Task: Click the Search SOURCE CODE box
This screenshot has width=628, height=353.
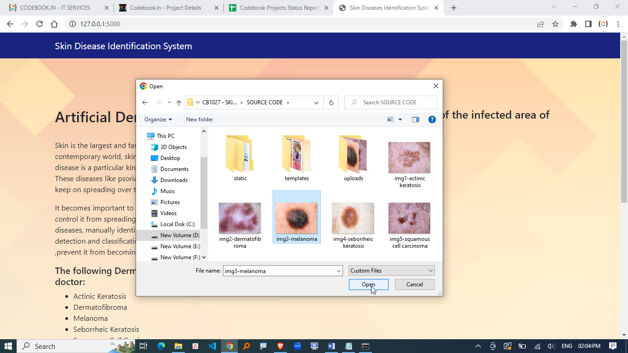Action: coord(390,102)
